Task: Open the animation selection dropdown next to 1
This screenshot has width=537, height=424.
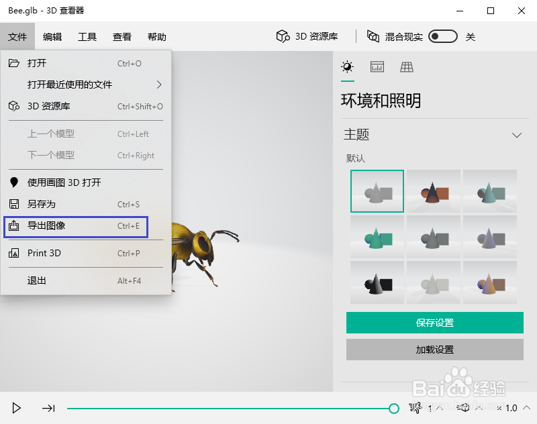Action: pyautogui.click(x=440, y=408)
